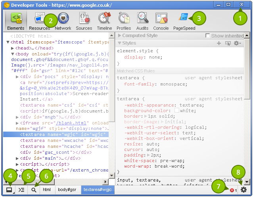The image size is (253, 197).
Task: Open the Console panel
Action: [161, 21]
